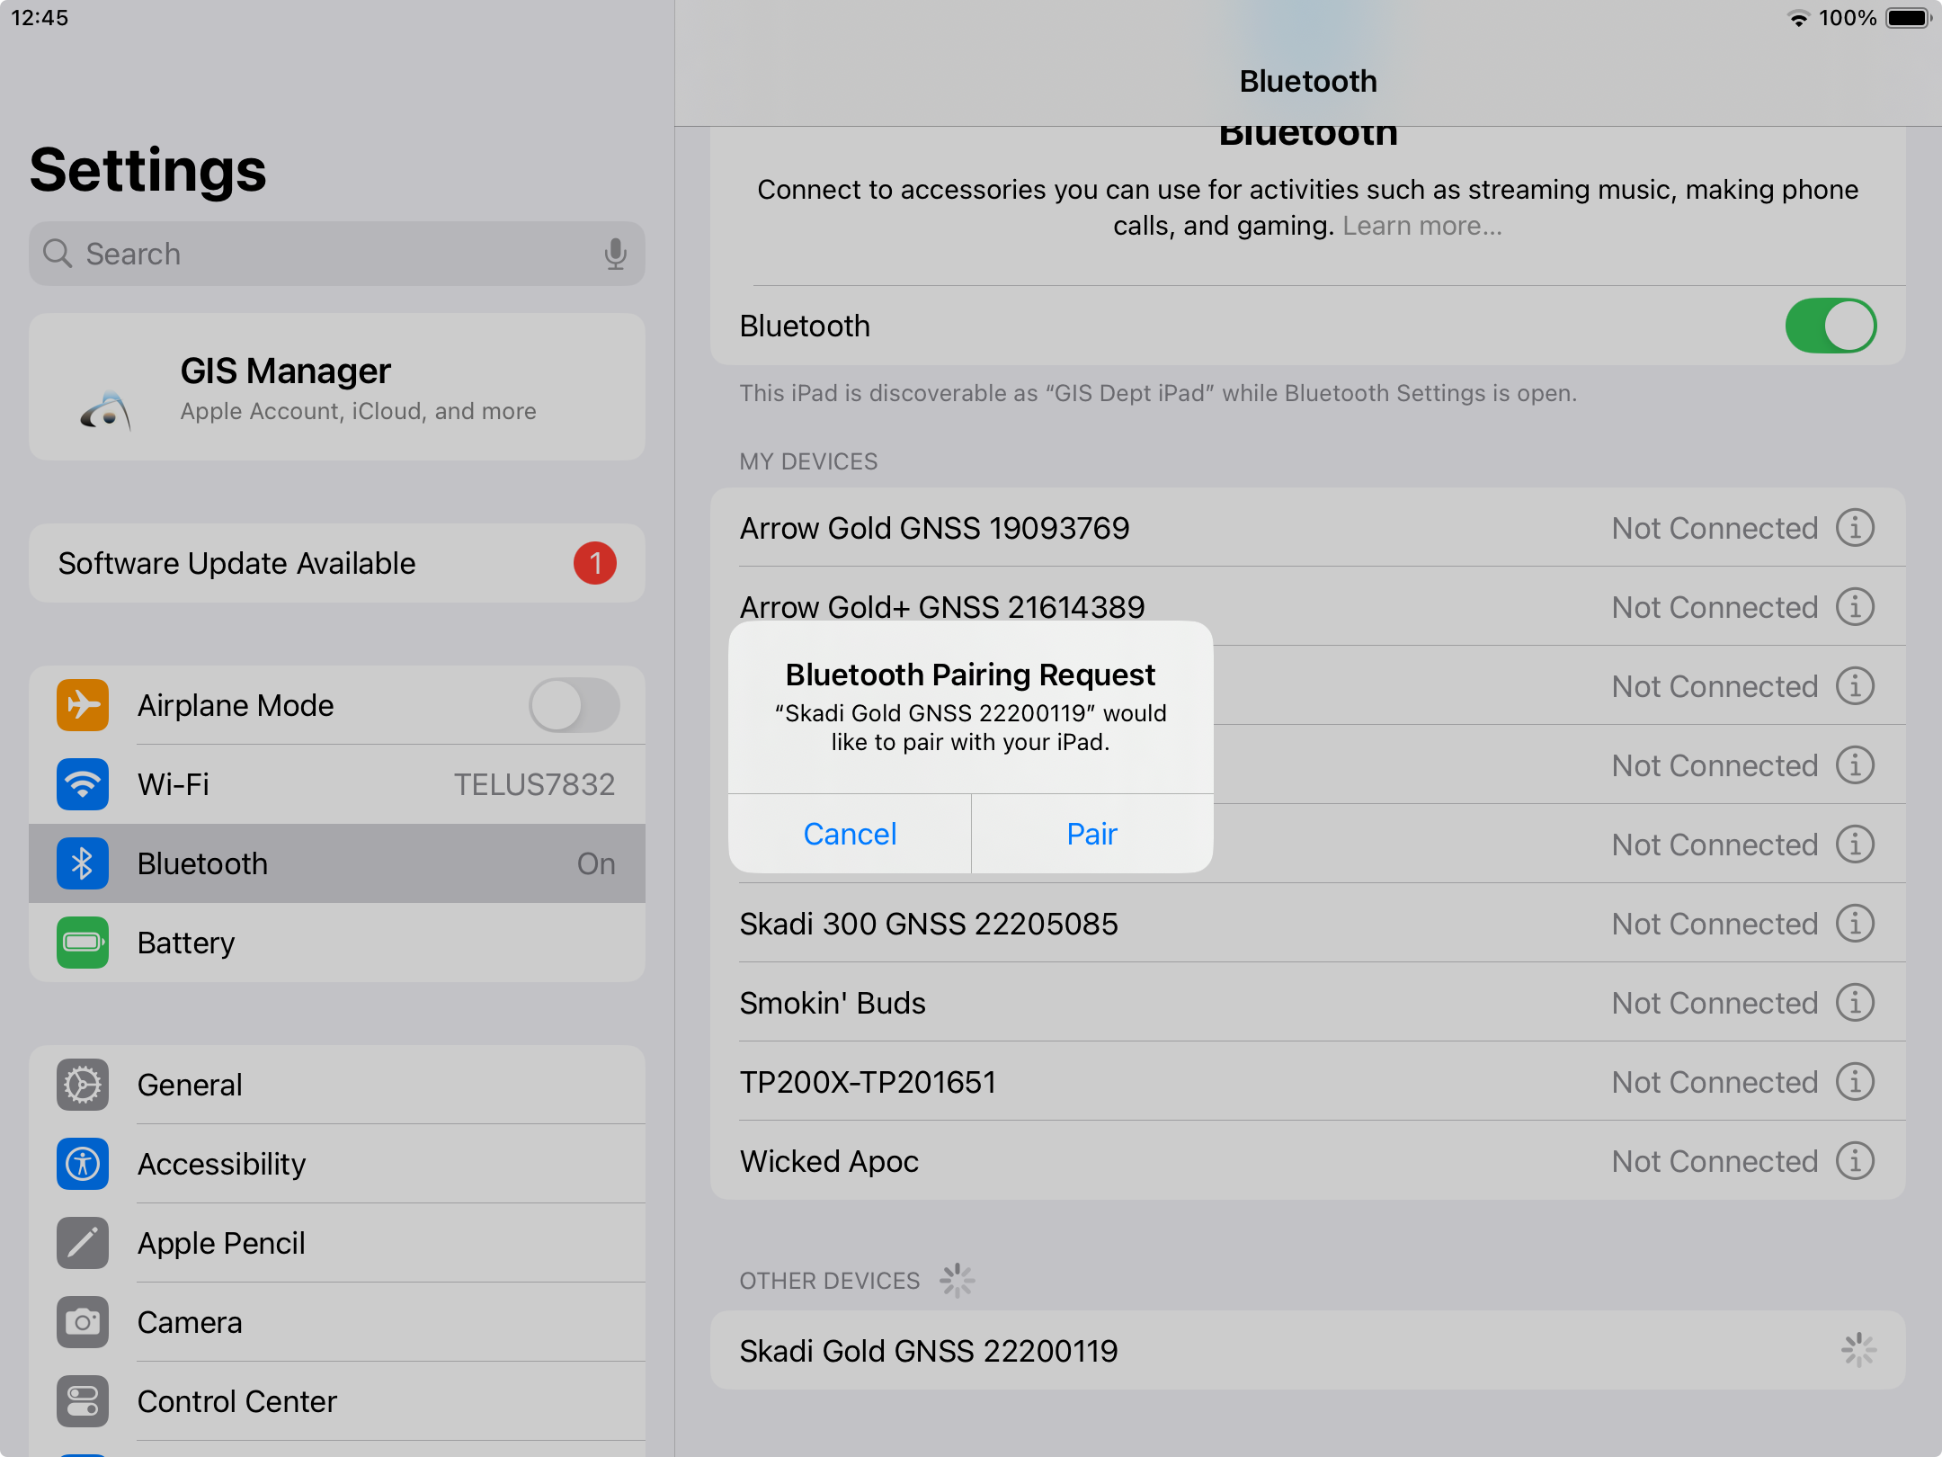Select TP200X-TP201651 device

click(x=1308, y=1082)
